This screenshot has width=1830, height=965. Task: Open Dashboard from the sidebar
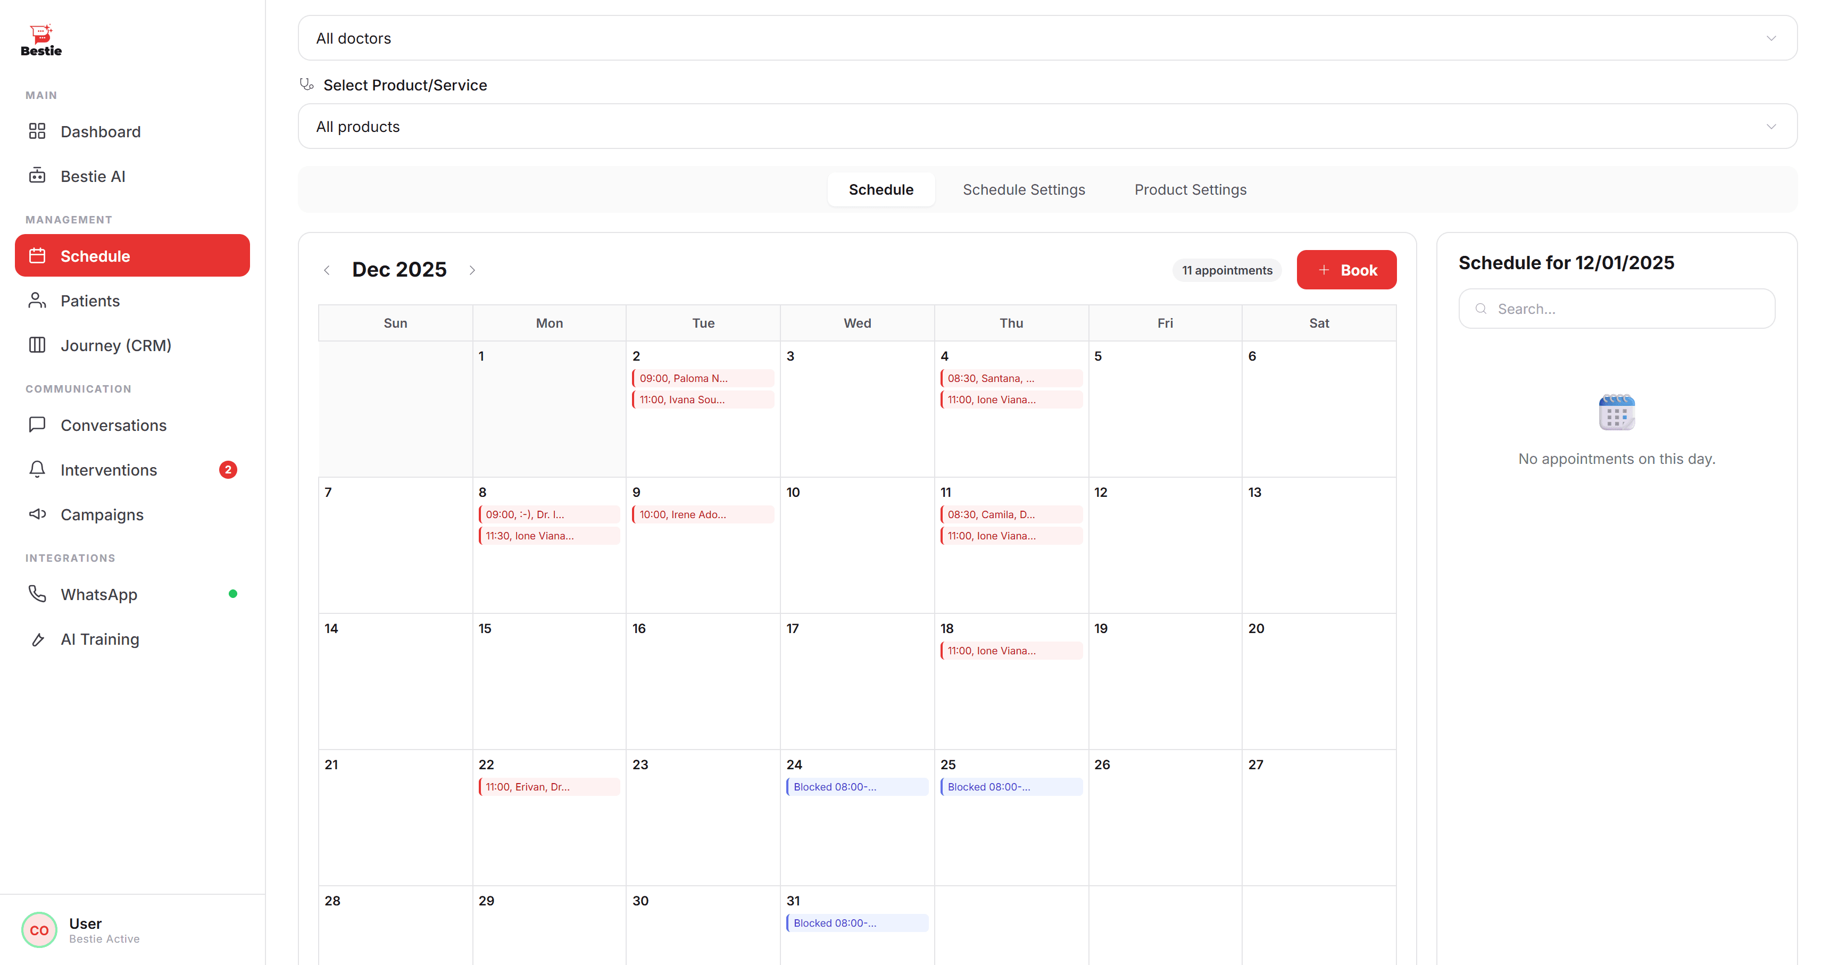coord(132,131)
